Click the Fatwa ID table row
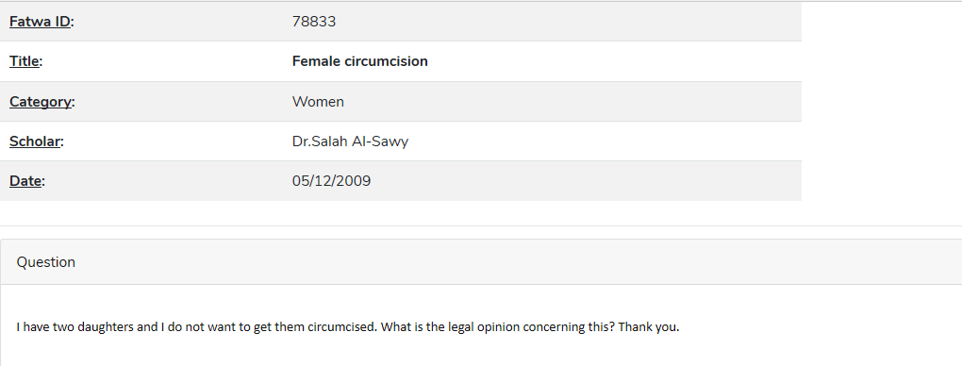The width and height of the screenshot is (962, 366). click(x=401, y=22)
